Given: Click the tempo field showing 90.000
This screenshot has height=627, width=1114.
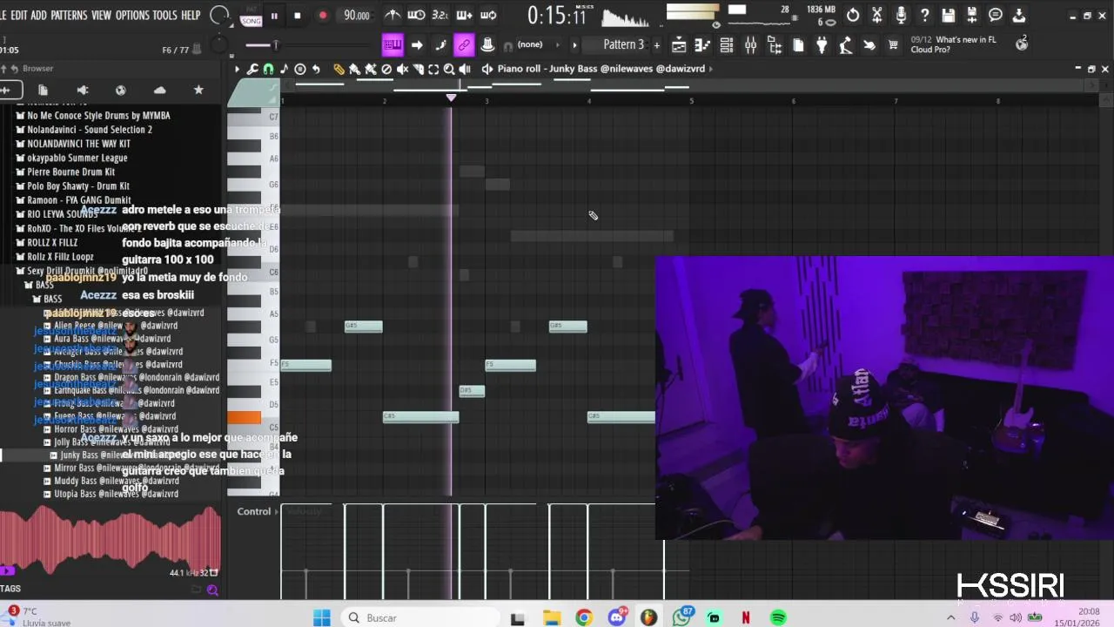Looking at the screenshot, I should [x=356, y=16].
